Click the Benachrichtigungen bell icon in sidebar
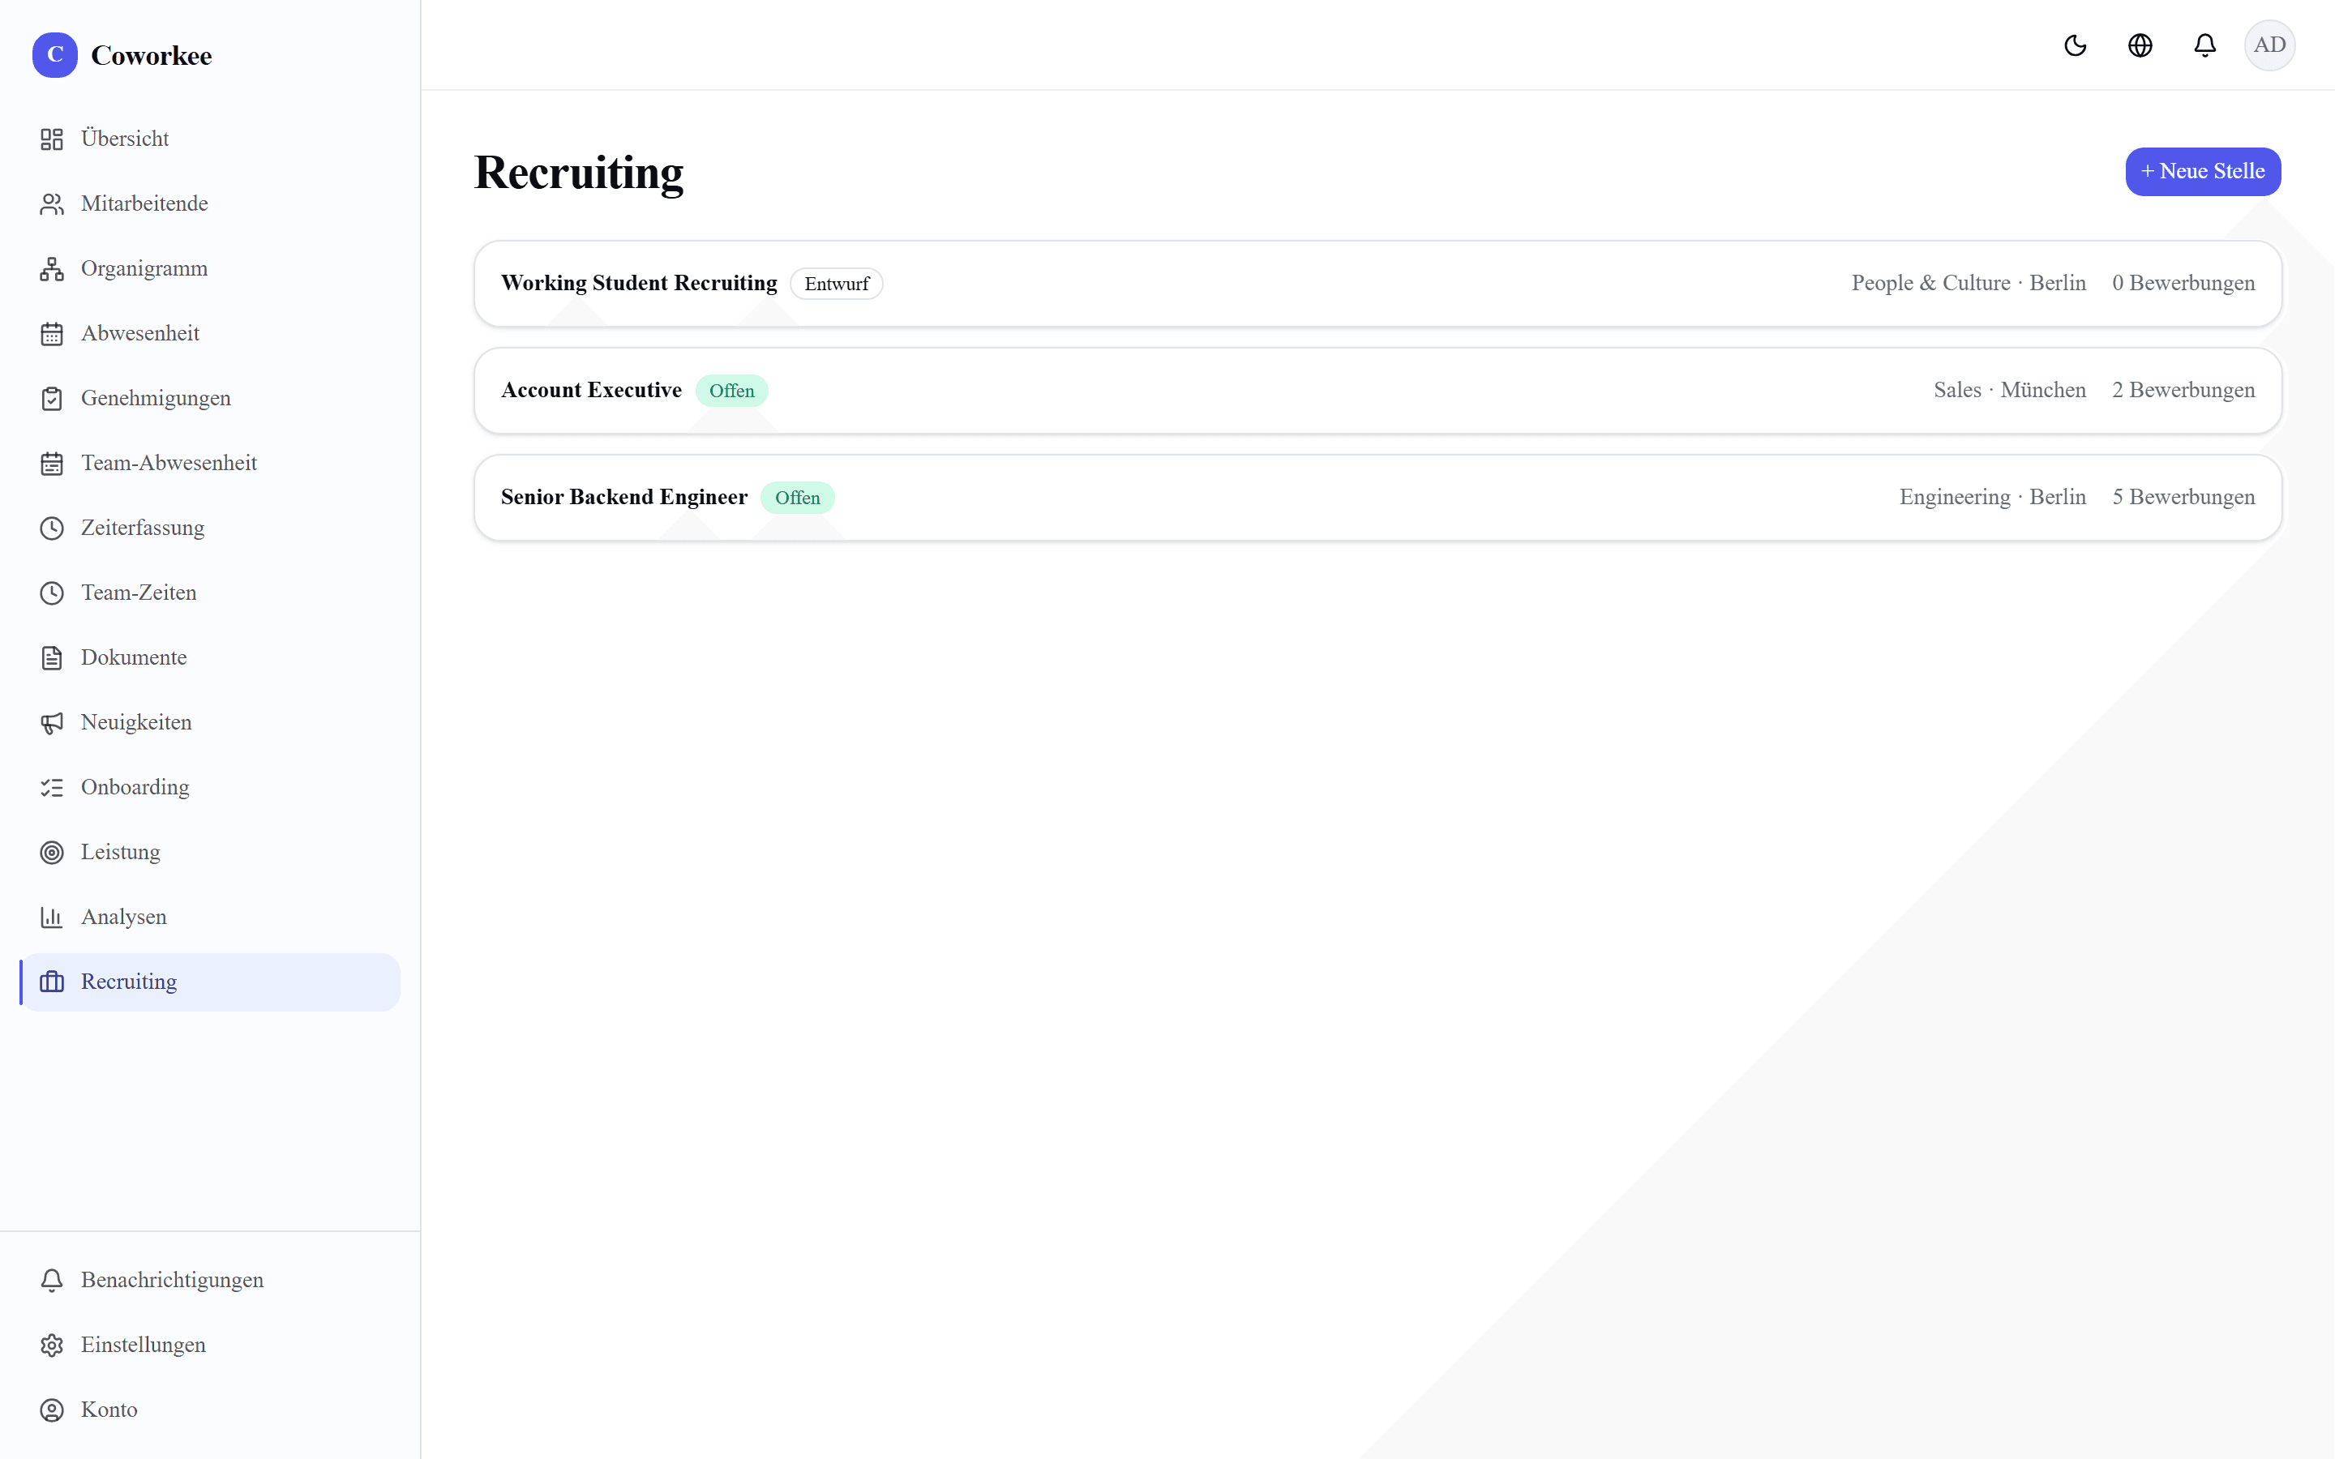This screenshot has height=1459, width=2335. coord(52,1280)
